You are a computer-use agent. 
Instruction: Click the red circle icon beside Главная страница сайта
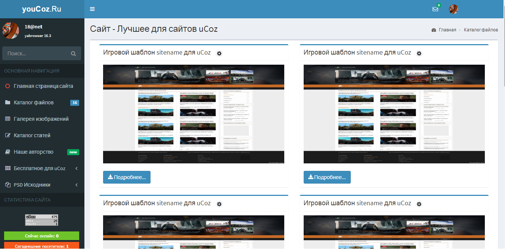coord(7,86)
